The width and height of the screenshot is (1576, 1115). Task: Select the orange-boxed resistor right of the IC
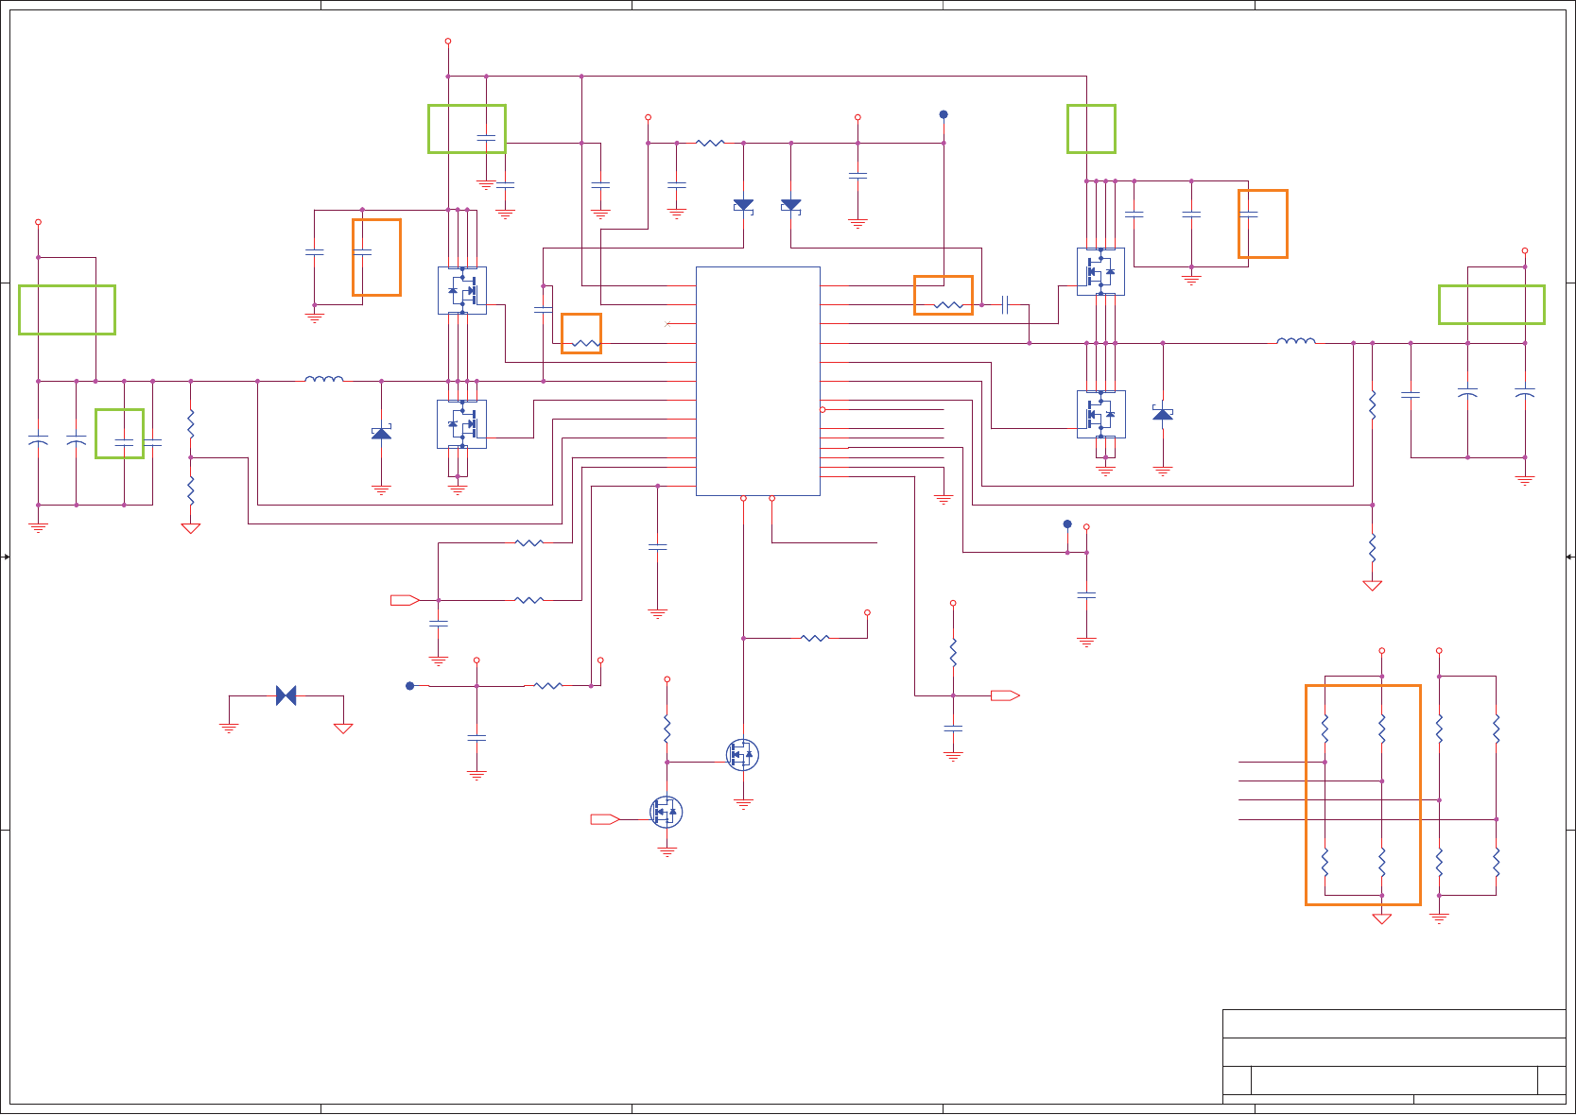(x=943, y=295)
